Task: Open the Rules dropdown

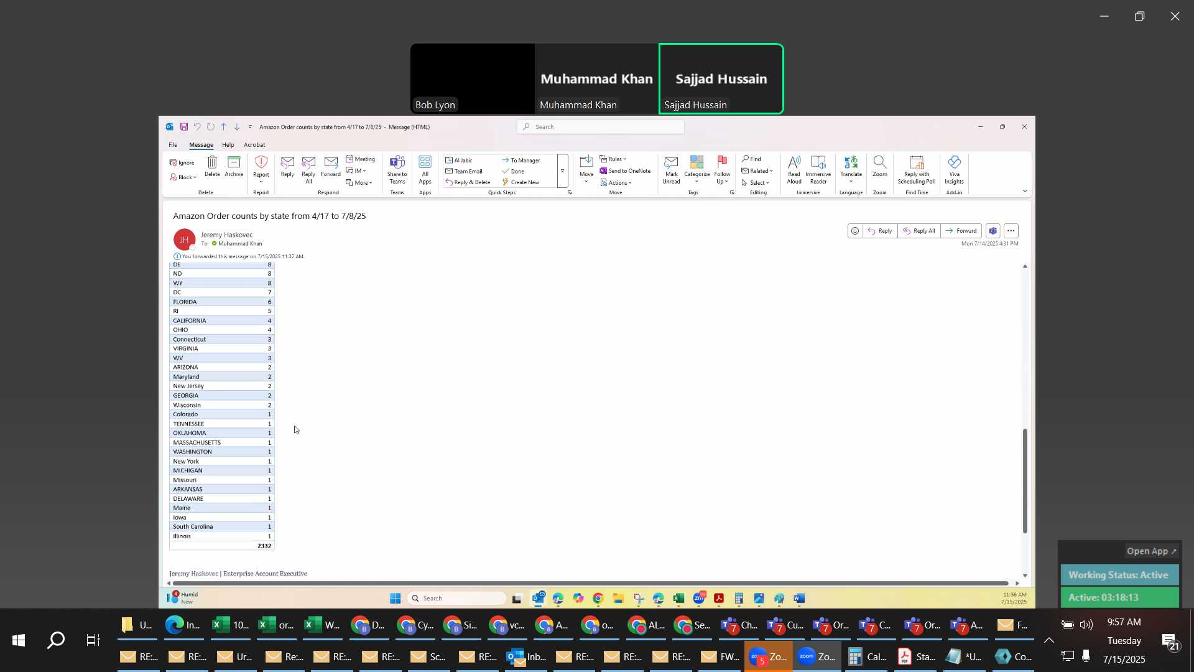Action: (613, 159)
